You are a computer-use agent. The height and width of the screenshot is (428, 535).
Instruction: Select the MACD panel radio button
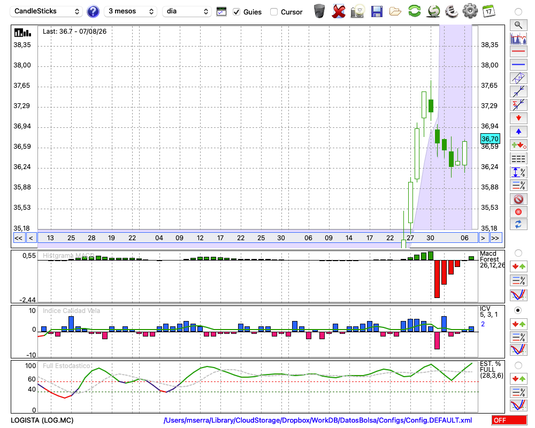518,253
